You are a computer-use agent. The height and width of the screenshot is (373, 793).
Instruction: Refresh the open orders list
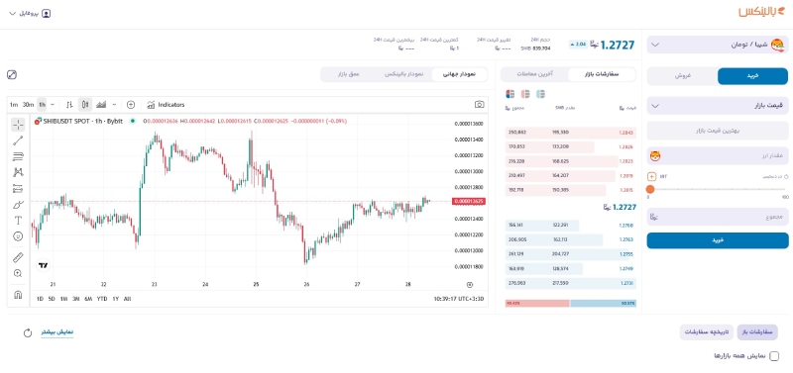pos(28,332)
